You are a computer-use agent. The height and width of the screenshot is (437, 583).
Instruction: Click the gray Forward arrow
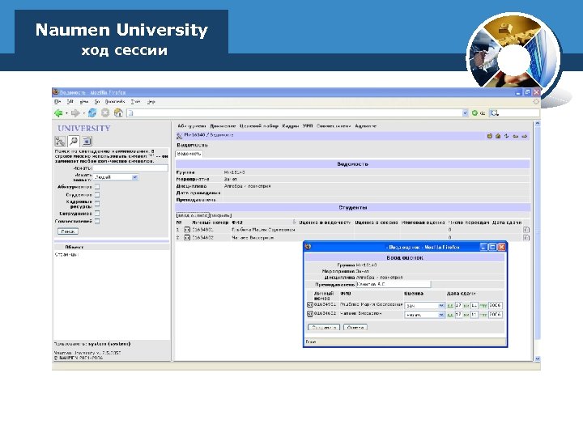coord(75,113)
